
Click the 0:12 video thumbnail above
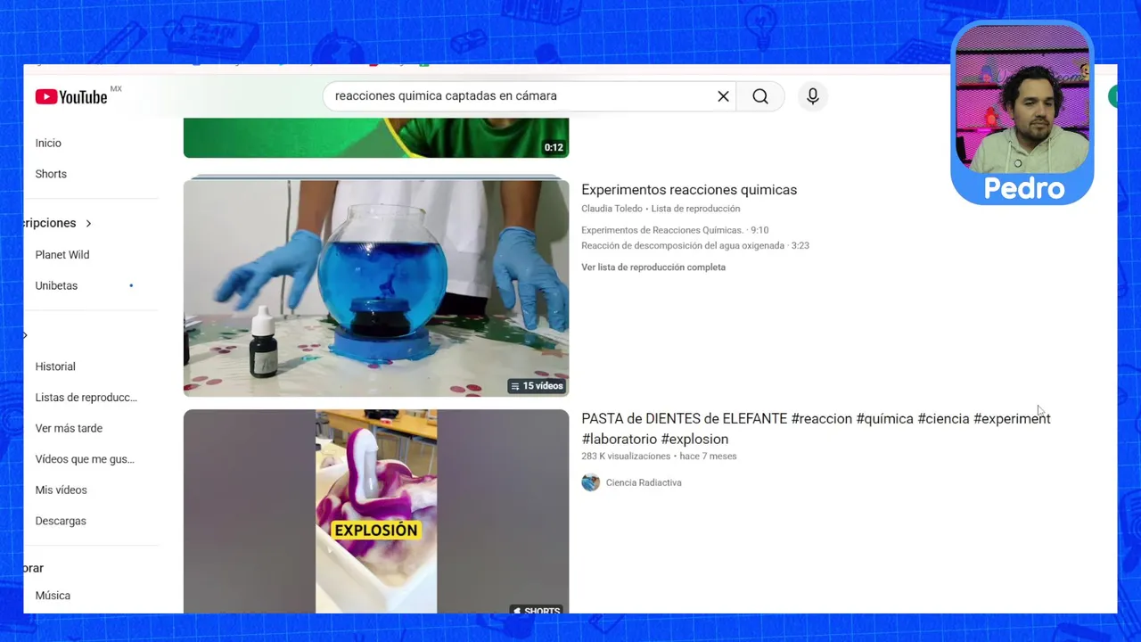(x=375, y=137)
